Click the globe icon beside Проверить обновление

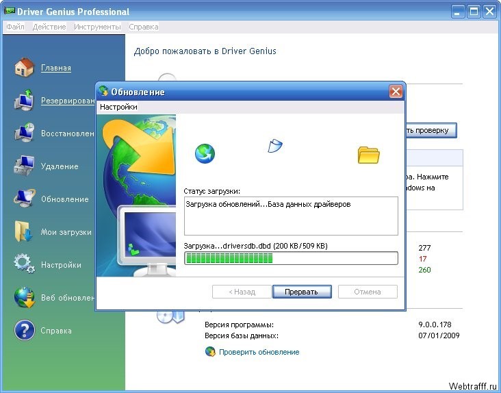[x=210, y=352]
